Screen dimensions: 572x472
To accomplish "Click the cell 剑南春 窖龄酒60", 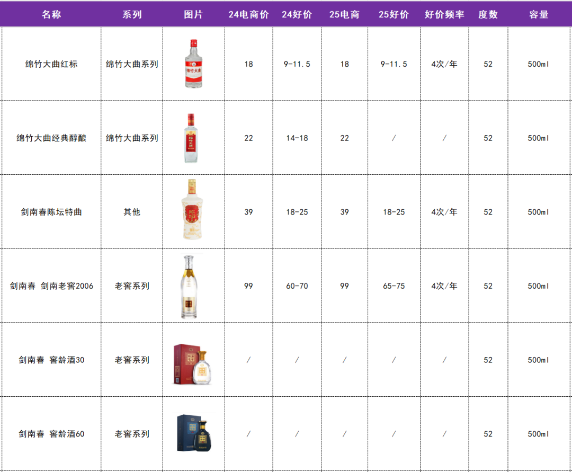I will click(x=51, y=434).
